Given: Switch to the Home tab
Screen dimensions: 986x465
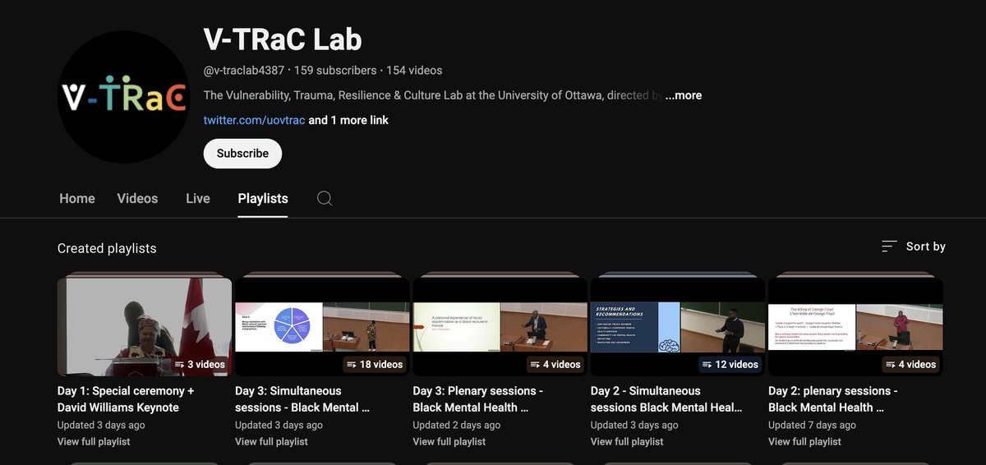Looking at the screenshot, I should pos(77,198).
